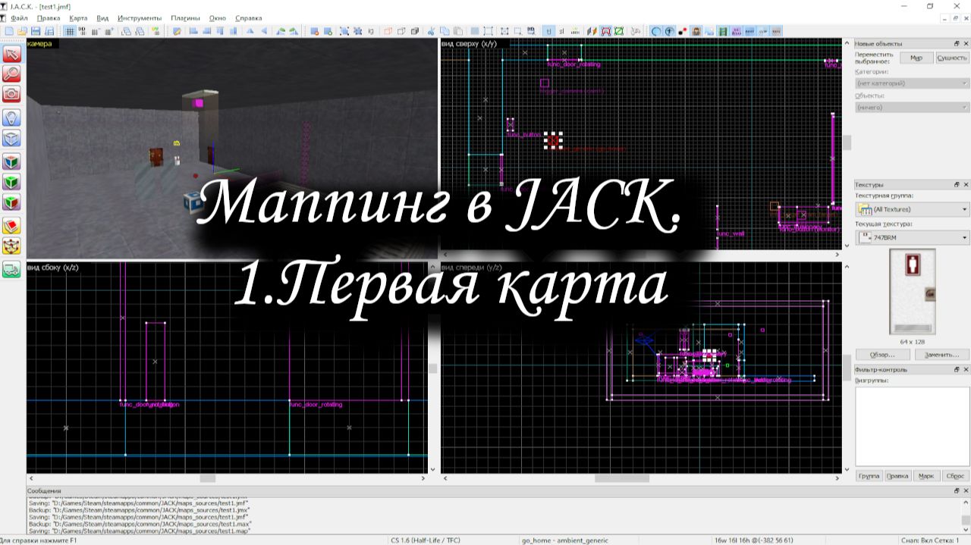Screen dimensions: 971x545
Task: Open the Плагины menu
Action: click(186, 17)
